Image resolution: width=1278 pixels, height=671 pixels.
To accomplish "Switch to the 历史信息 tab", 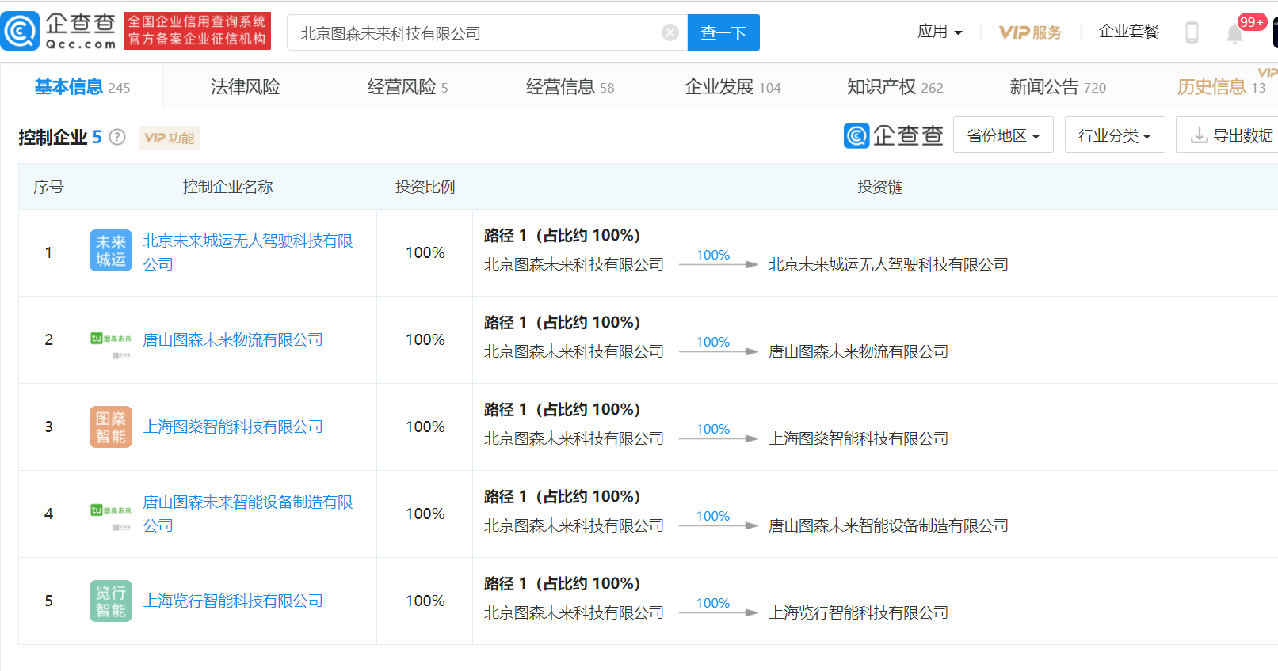I will pos(1221,87).
